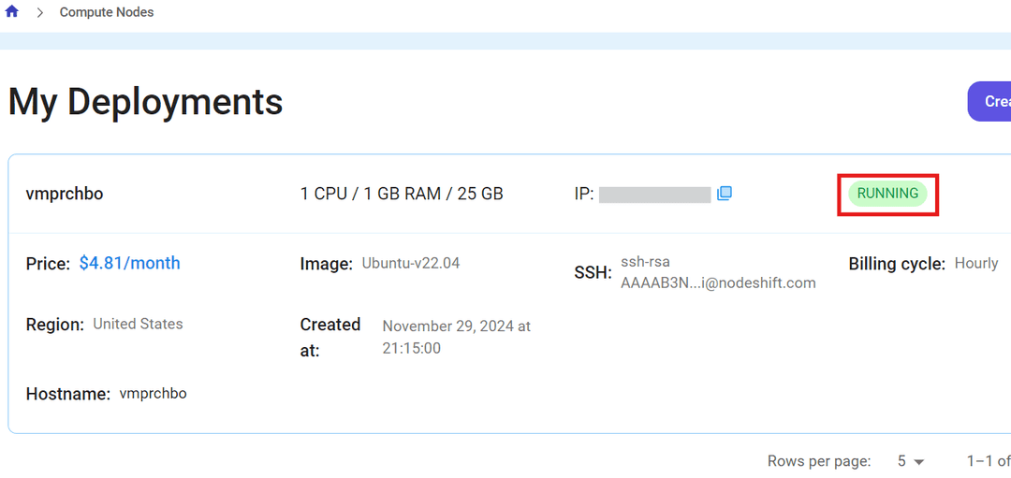
Task: Select the bold vmprchbo deployment name
Action: [65, 194]
